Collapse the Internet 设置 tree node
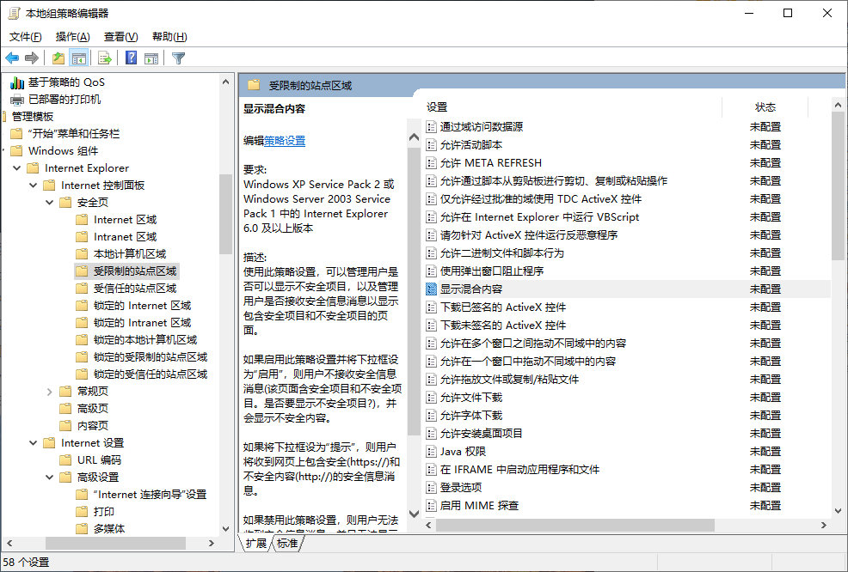 pyautogui.click(x=33, y=443)
